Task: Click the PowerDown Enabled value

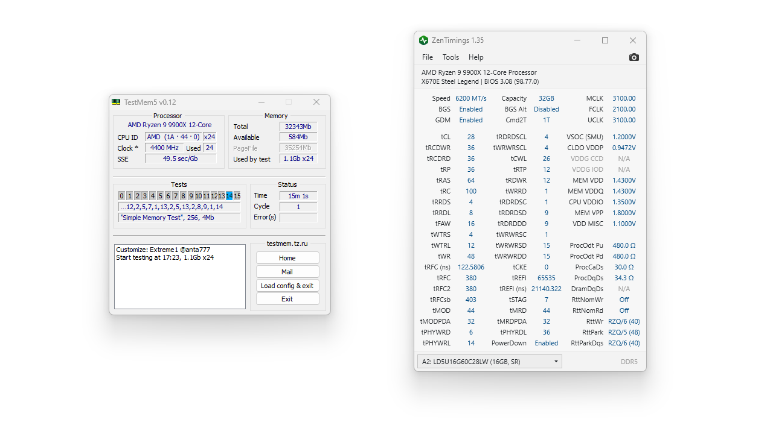Action: [x=547, y=343]
